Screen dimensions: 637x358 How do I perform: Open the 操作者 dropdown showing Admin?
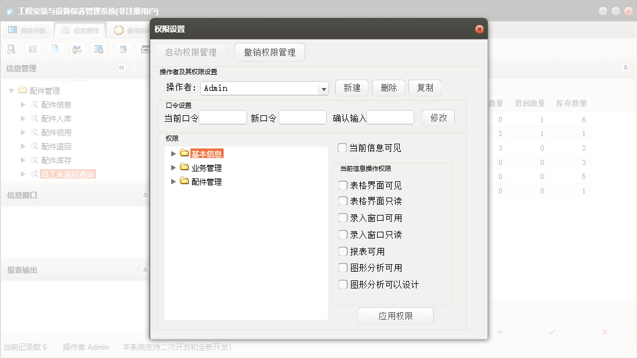point(324,89)
